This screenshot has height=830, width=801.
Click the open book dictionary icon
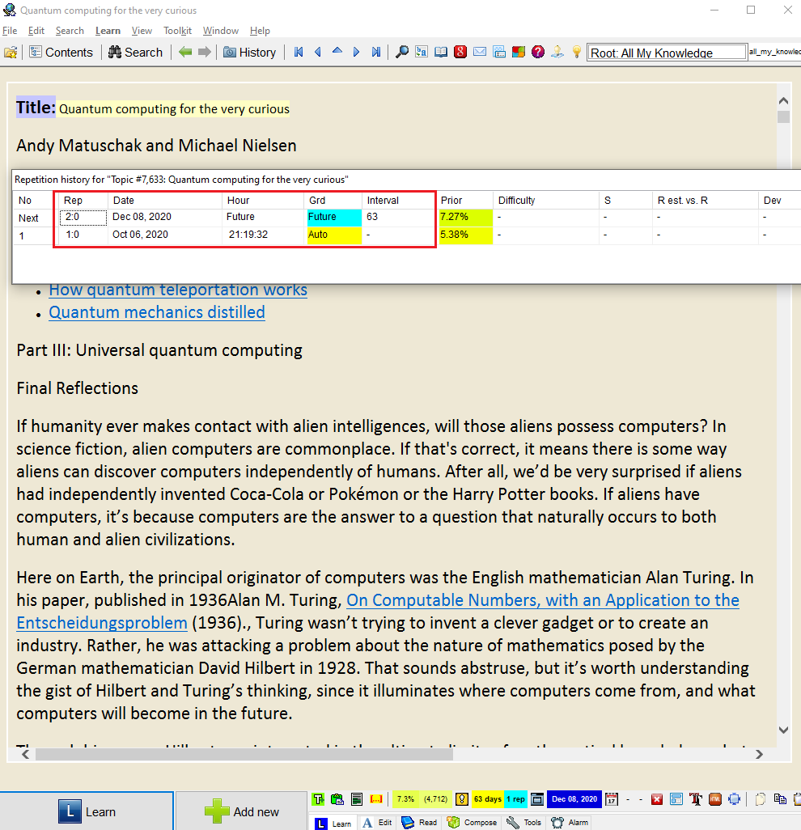coord(440,52)
